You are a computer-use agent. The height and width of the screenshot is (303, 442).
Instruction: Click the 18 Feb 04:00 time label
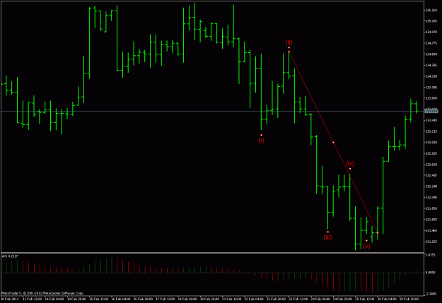point(187,299)
